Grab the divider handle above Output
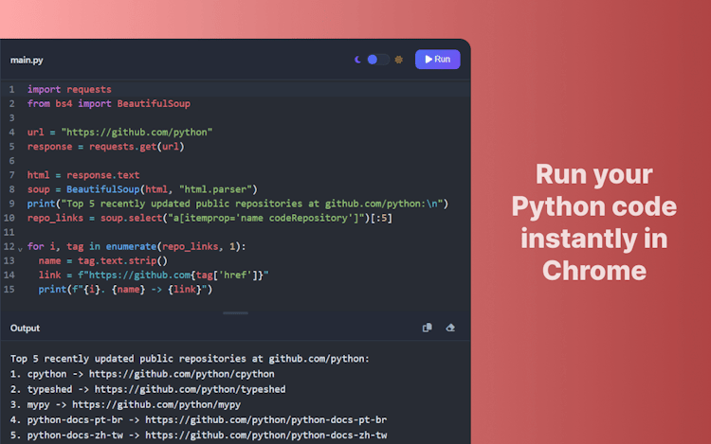This screenshot has width=711, height=444. coord(235,312)
